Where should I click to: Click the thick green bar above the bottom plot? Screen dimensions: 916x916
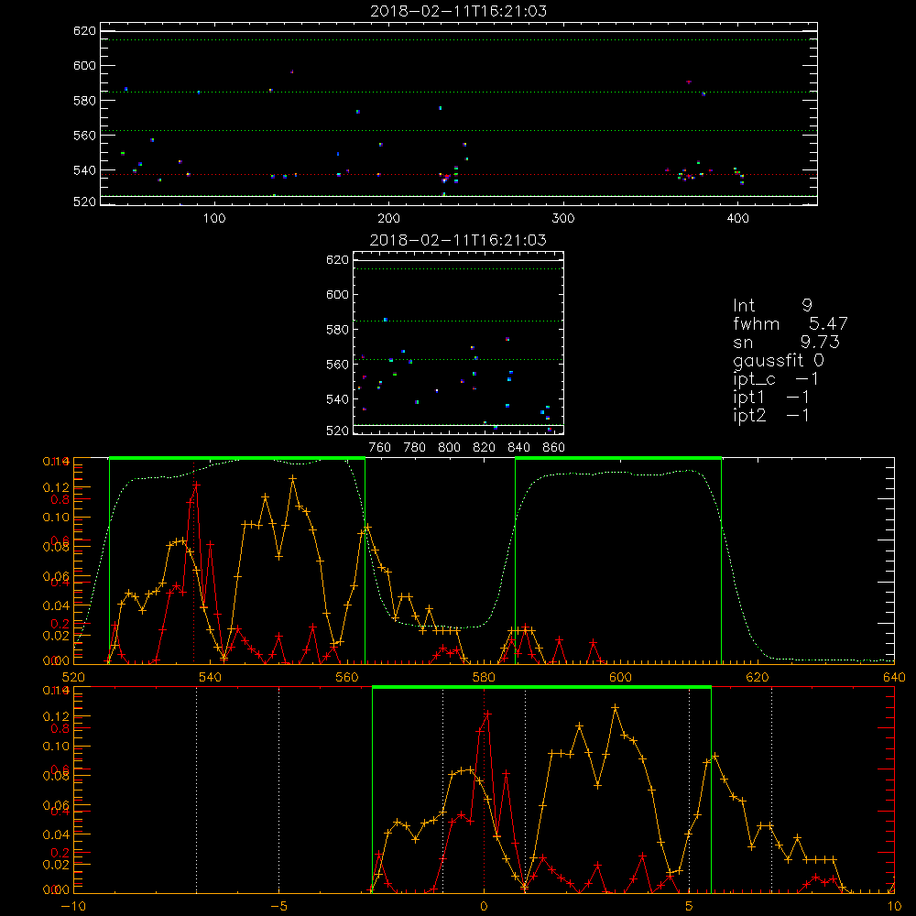[541, 687]
